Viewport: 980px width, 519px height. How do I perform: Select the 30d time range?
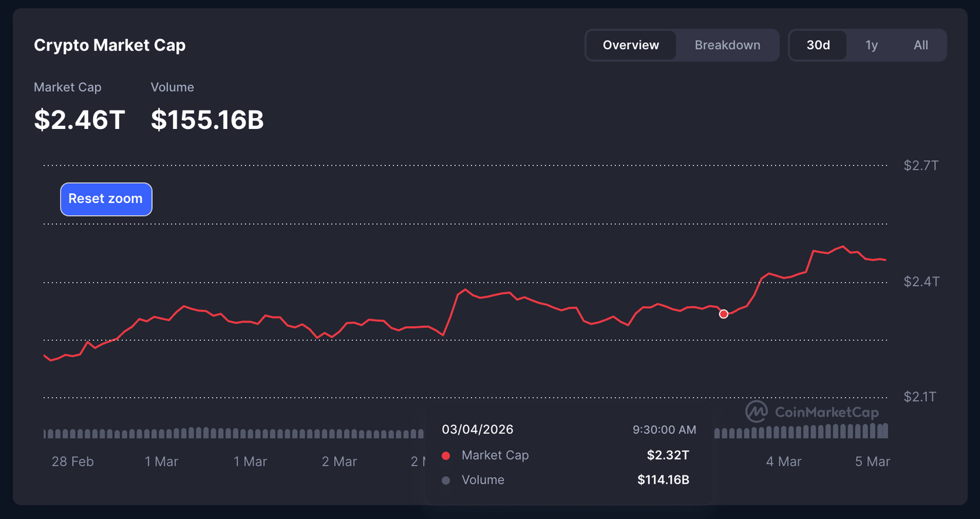coord(818,45)
